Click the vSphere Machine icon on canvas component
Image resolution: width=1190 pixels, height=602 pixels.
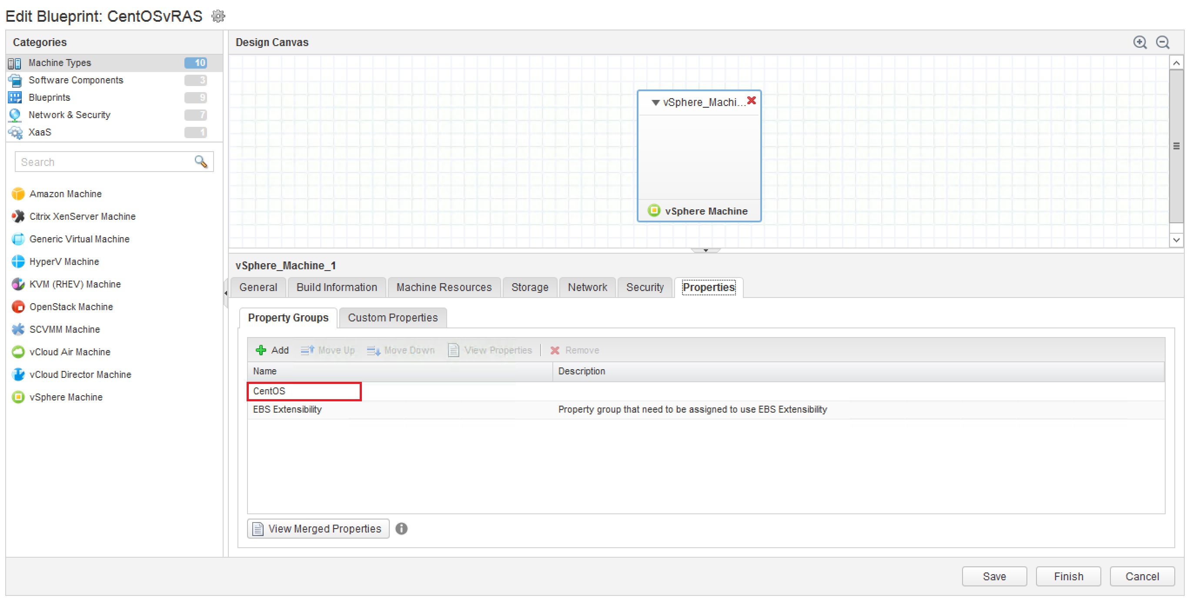(x=654, y=211)
